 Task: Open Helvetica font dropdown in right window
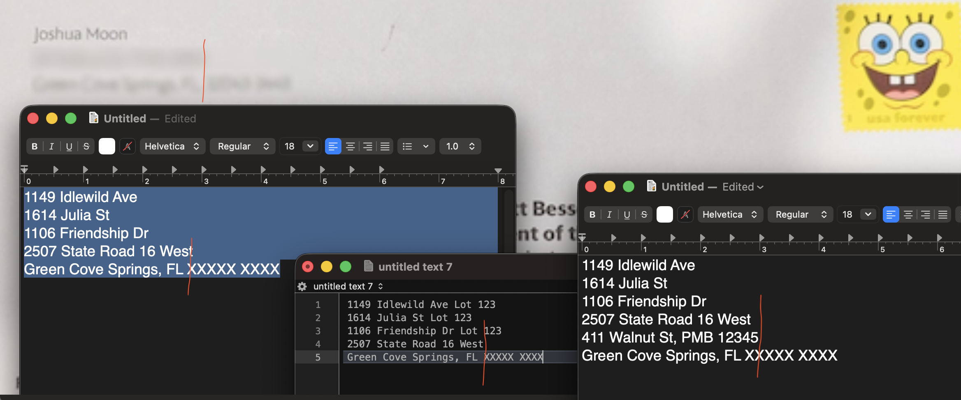[730, 215]
